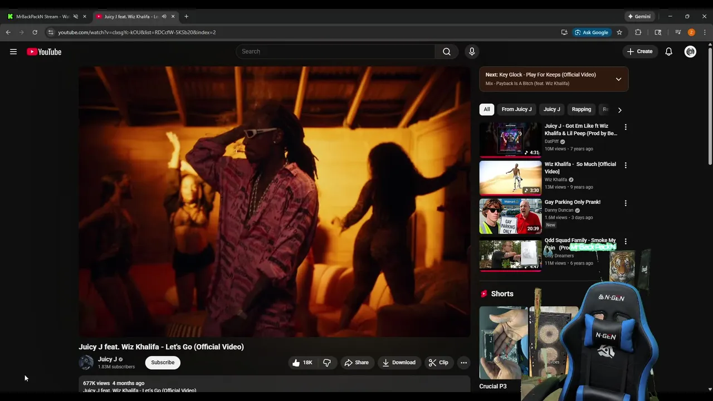The image size is (713, 401).
Task: Share the video
Action: (356, 363)
